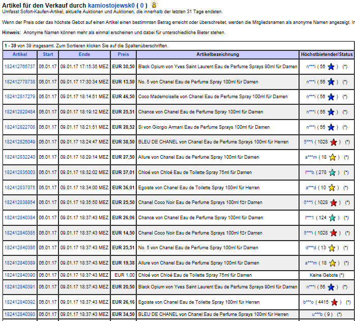
Task: Click red star in 182412840385 row
Action: [x=334, y=233]
